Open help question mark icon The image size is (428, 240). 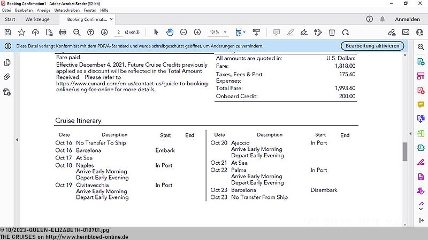tap(369, 19)
